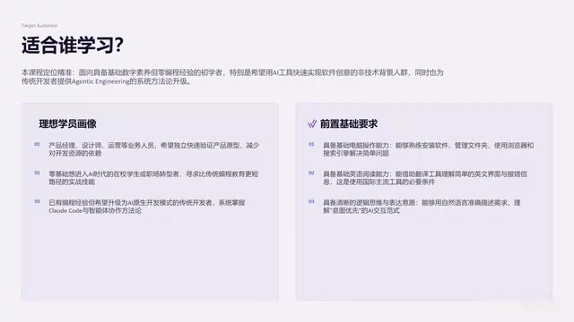
Task: Click number 02 beside 零基础 item
Action: (x=37, y=173)
